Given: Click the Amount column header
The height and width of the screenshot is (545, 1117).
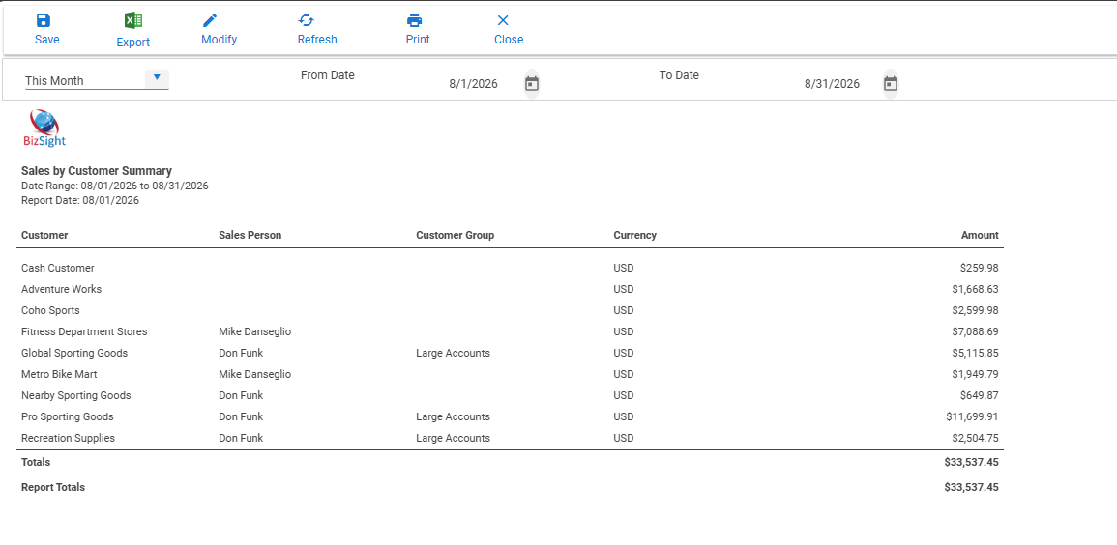Looking at the screenshot, I should (981, 235).
